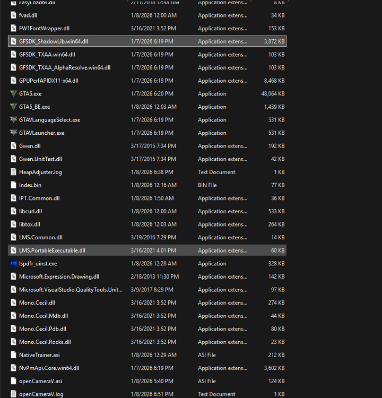Select the GTA5_BE.exe file name
The width and height of the screenshot is (382, 398).
[x=34, y=107]
